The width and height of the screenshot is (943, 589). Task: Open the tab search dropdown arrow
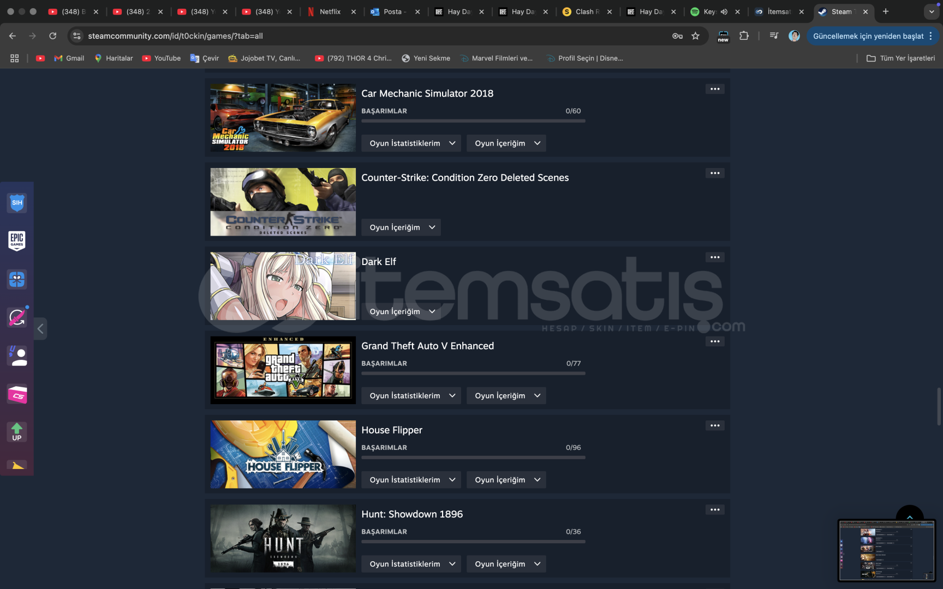pos(932,11)
